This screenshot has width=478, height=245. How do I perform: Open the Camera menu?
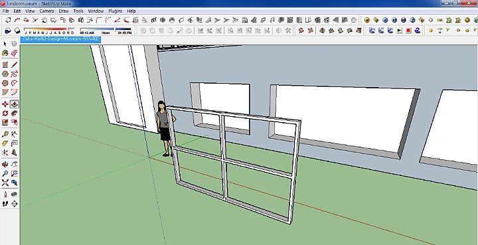pos(46,11)
